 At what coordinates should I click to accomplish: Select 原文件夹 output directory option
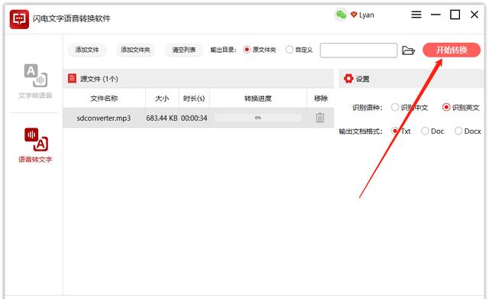[260, 50]
